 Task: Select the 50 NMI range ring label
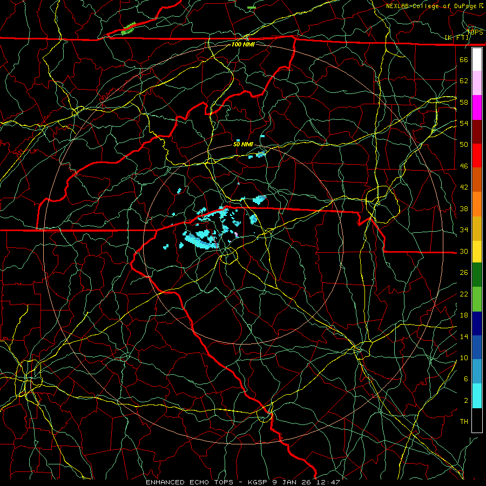[243, 144]
